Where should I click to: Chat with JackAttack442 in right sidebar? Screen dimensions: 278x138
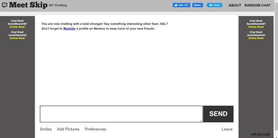pos(256,35)
